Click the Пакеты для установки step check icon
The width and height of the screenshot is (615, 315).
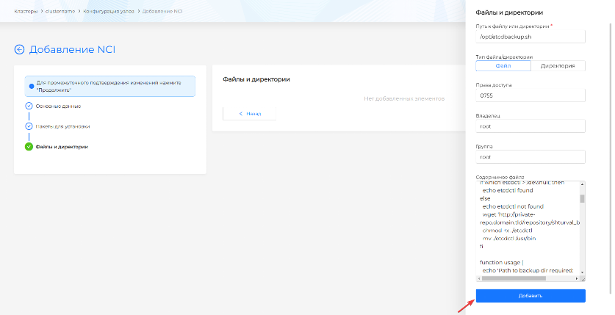tap(29, 126)
